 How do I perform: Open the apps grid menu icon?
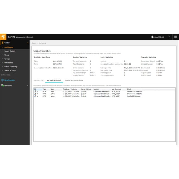pos(175,37)
